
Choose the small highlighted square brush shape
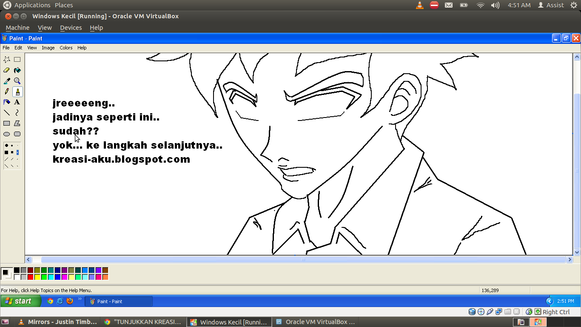click(x=17, y=152)
